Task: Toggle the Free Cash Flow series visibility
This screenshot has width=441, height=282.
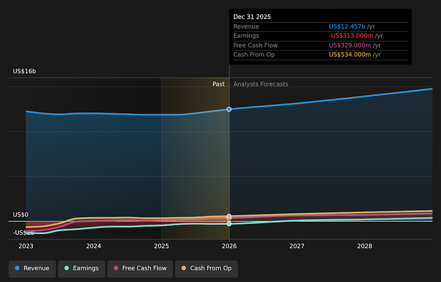Action: pos(140,268)
